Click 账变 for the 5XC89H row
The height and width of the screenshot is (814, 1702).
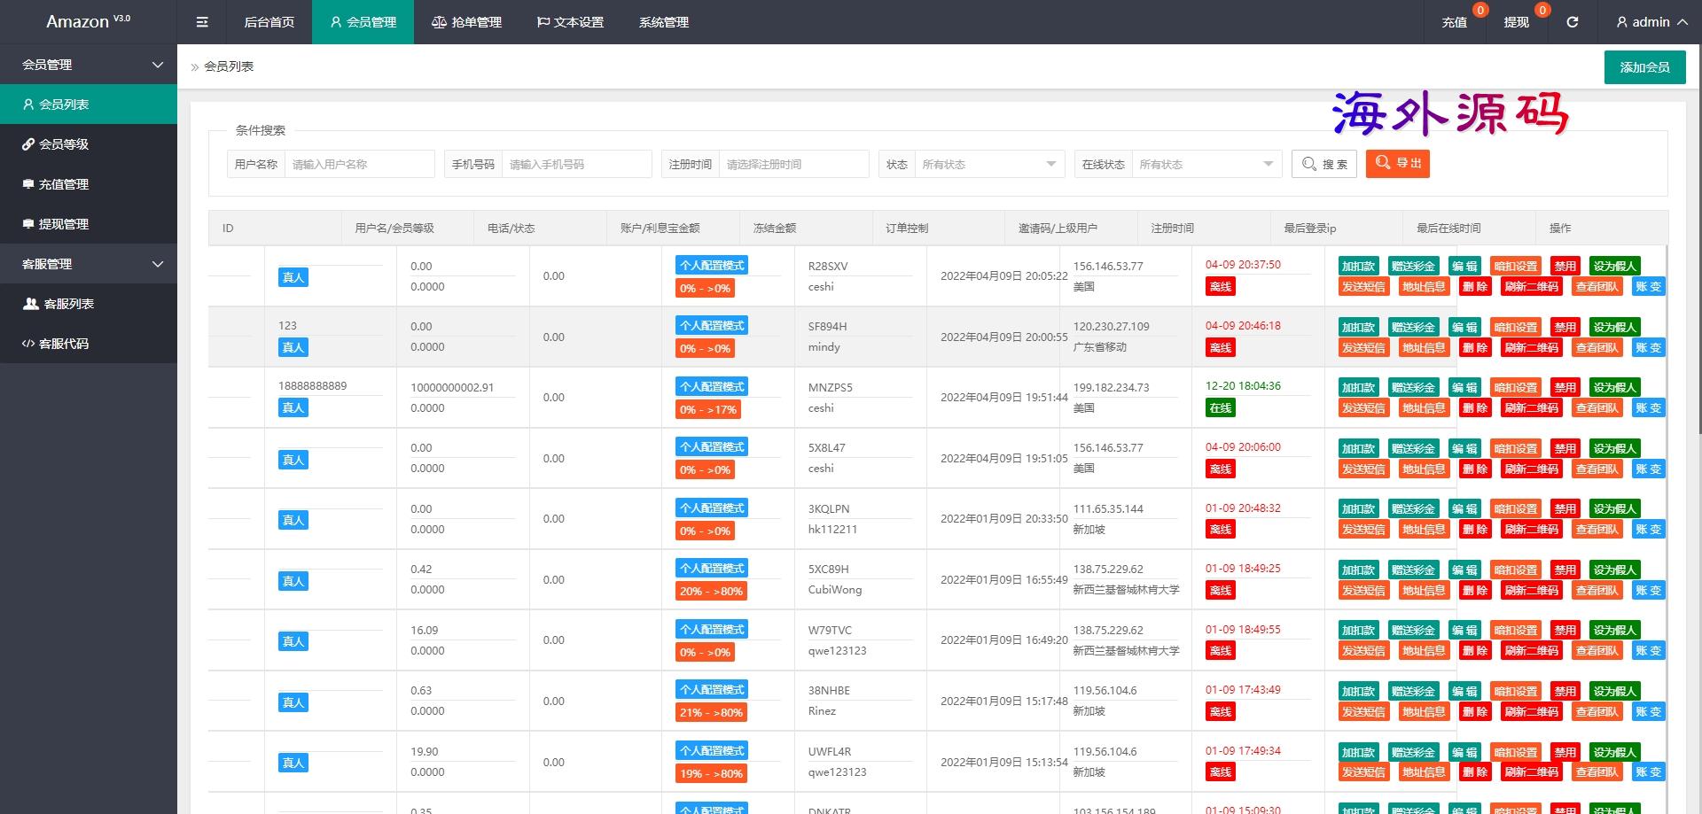1649,590
